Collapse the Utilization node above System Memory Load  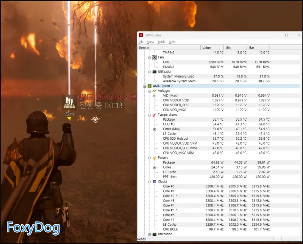[x=150, y=72]
